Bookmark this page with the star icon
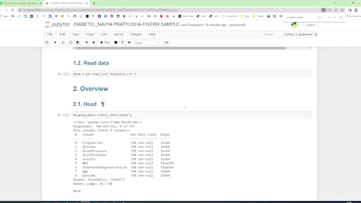361x203 pixels. coord(342,10)
